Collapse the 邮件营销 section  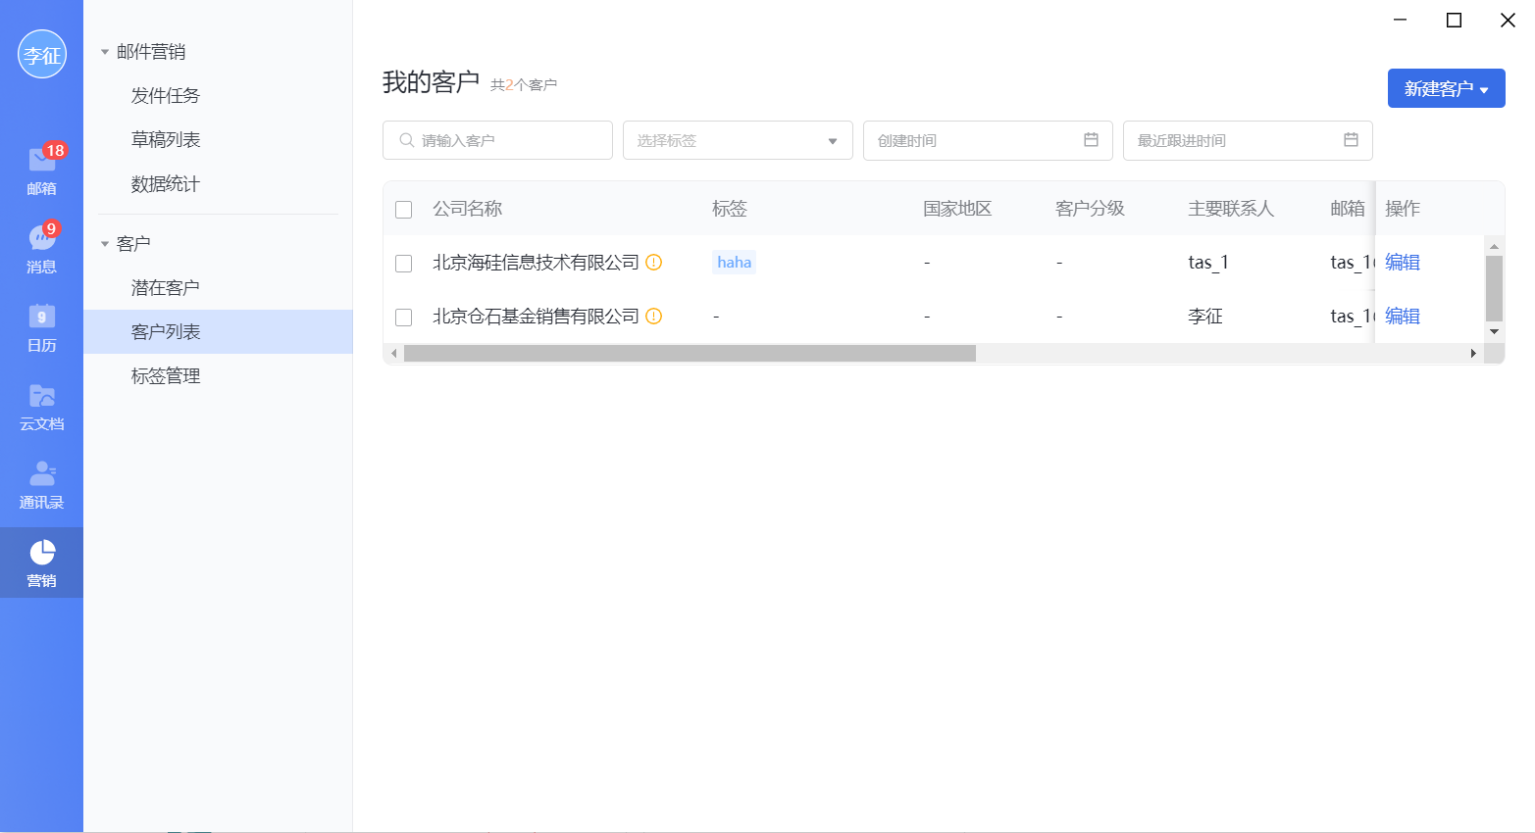click(x=105, y=50)
